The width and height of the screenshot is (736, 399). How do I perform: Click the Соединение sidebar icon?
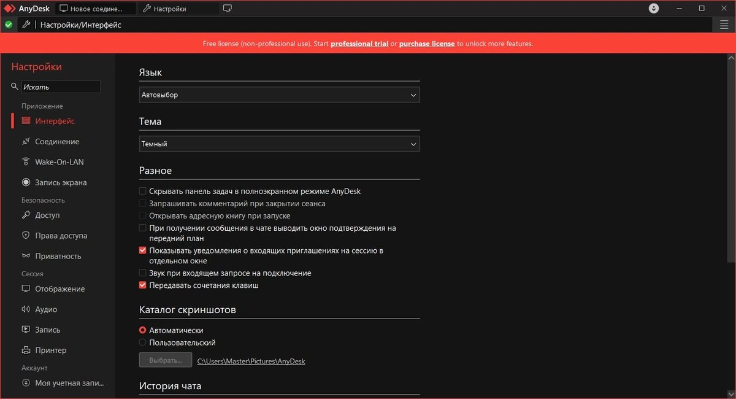pos(26,142)
